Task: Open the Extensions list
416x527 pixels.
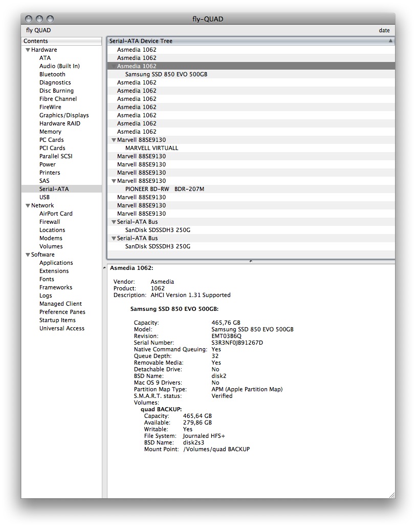Action: click(x=54, y=271)
